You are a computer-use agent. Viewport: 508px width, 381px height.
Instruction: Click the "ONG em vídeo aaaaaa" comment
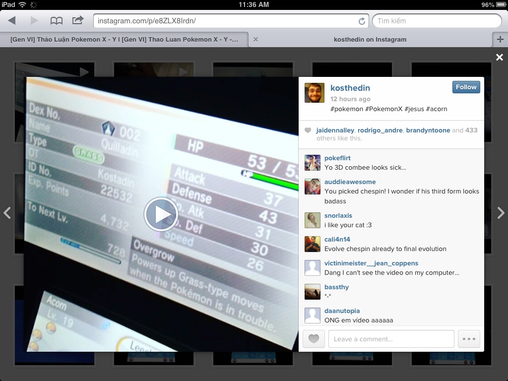(359, 320)
